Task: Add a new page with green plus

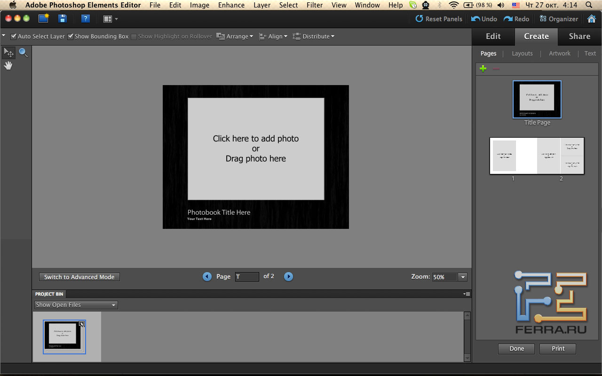Action: coord(483,69)
